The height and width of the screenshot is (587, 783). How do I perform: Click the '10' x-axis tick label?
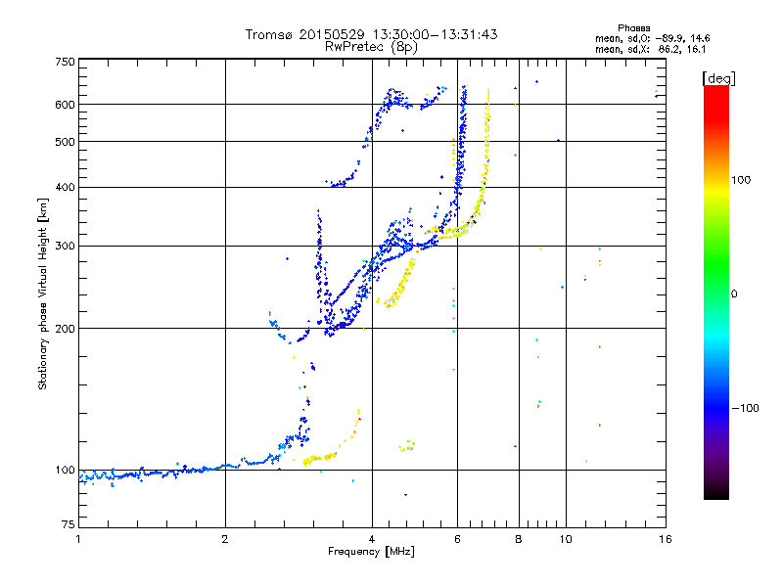tap(566, 539)
